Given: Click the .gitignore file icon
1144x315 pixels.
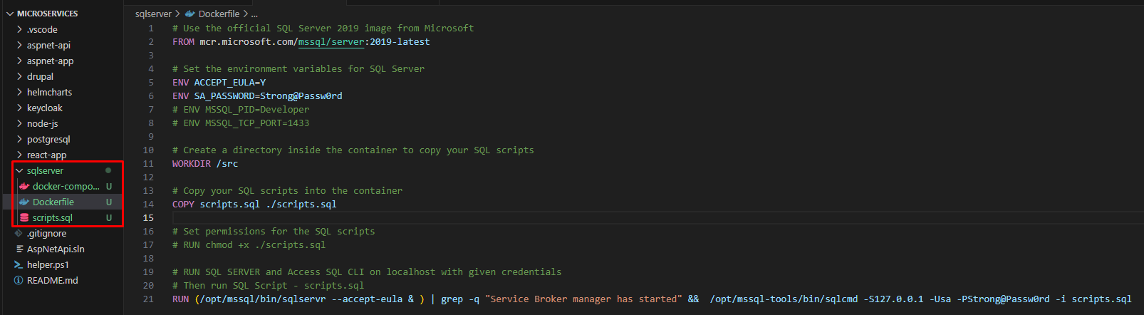Looking at the screenshot, I should pos(19,233).
